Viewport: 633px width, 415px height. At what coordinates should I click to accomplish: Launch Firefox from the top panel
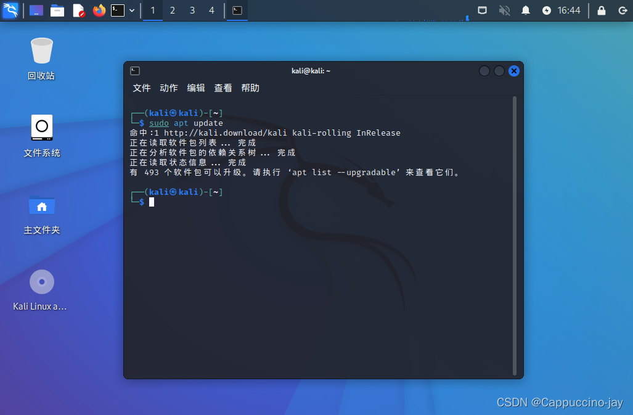99,10
